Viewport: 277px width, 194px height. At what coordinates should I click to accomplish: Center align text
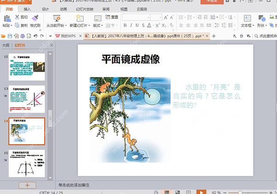pos(188,25)
